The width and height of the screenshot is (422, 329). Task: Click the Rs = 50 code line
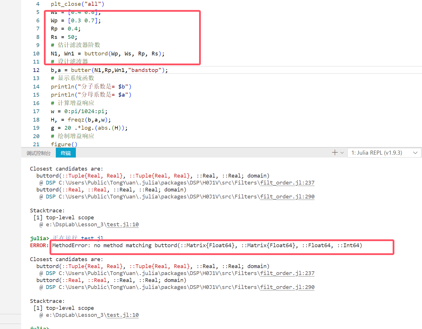(64, 37)
